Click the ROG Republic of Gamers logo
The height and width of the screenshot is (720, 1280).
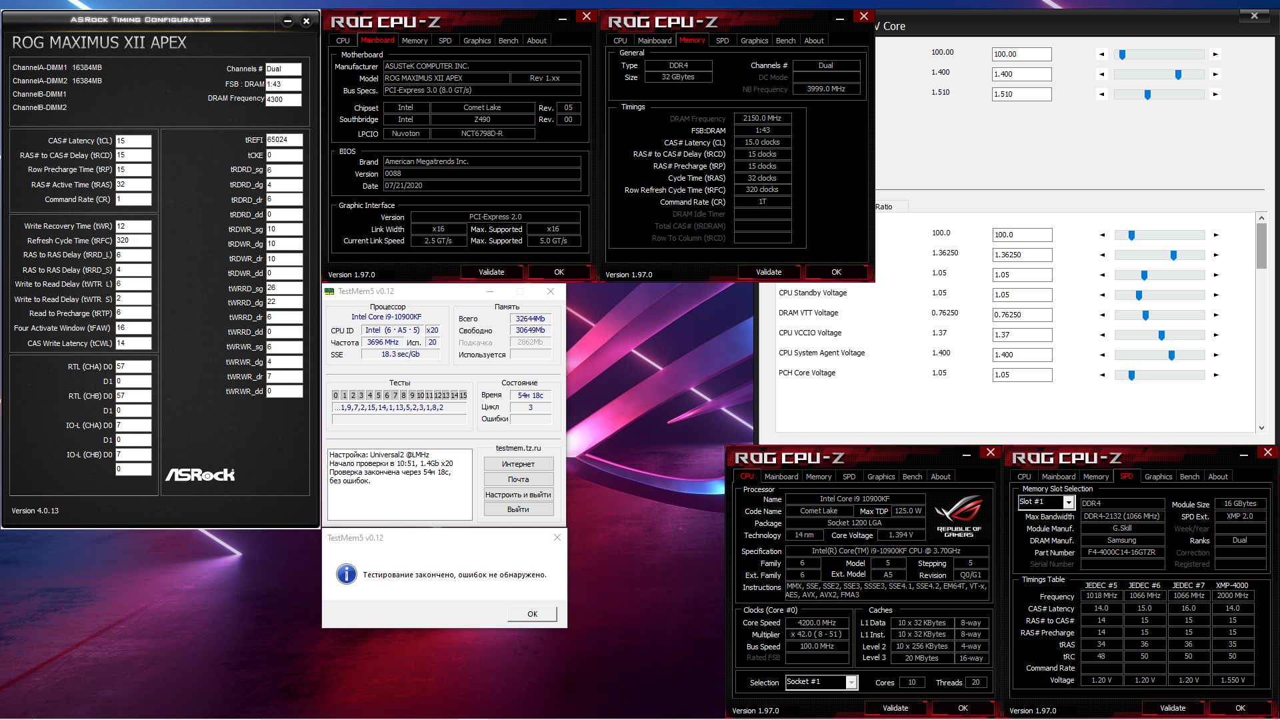959,516
